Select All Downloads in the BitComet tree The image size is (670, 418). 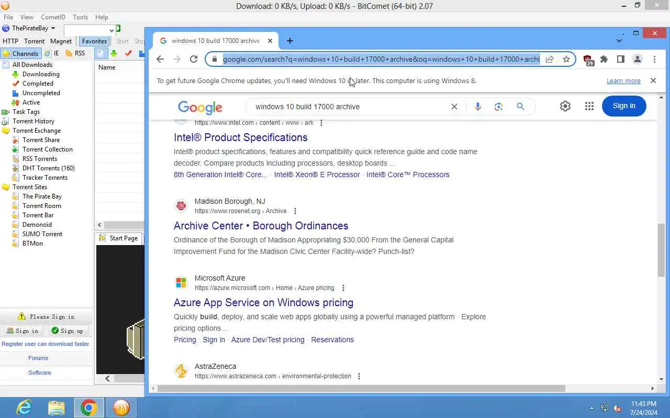coord(32,65)
